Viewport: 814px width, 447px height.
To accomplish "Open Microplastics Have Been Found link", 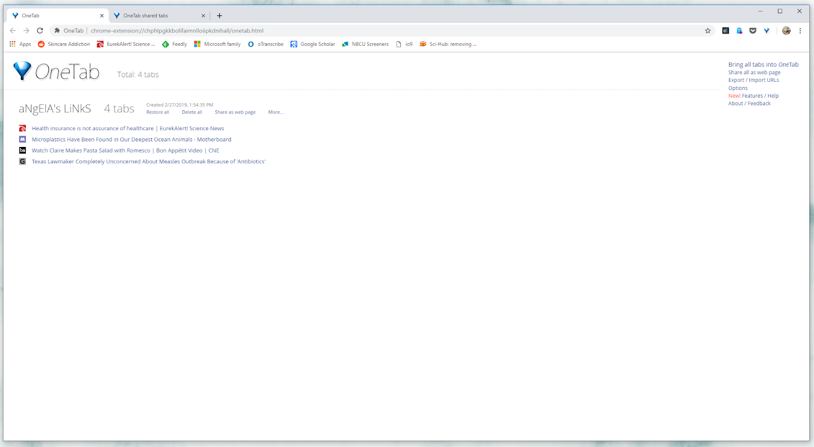I will 131,139.
